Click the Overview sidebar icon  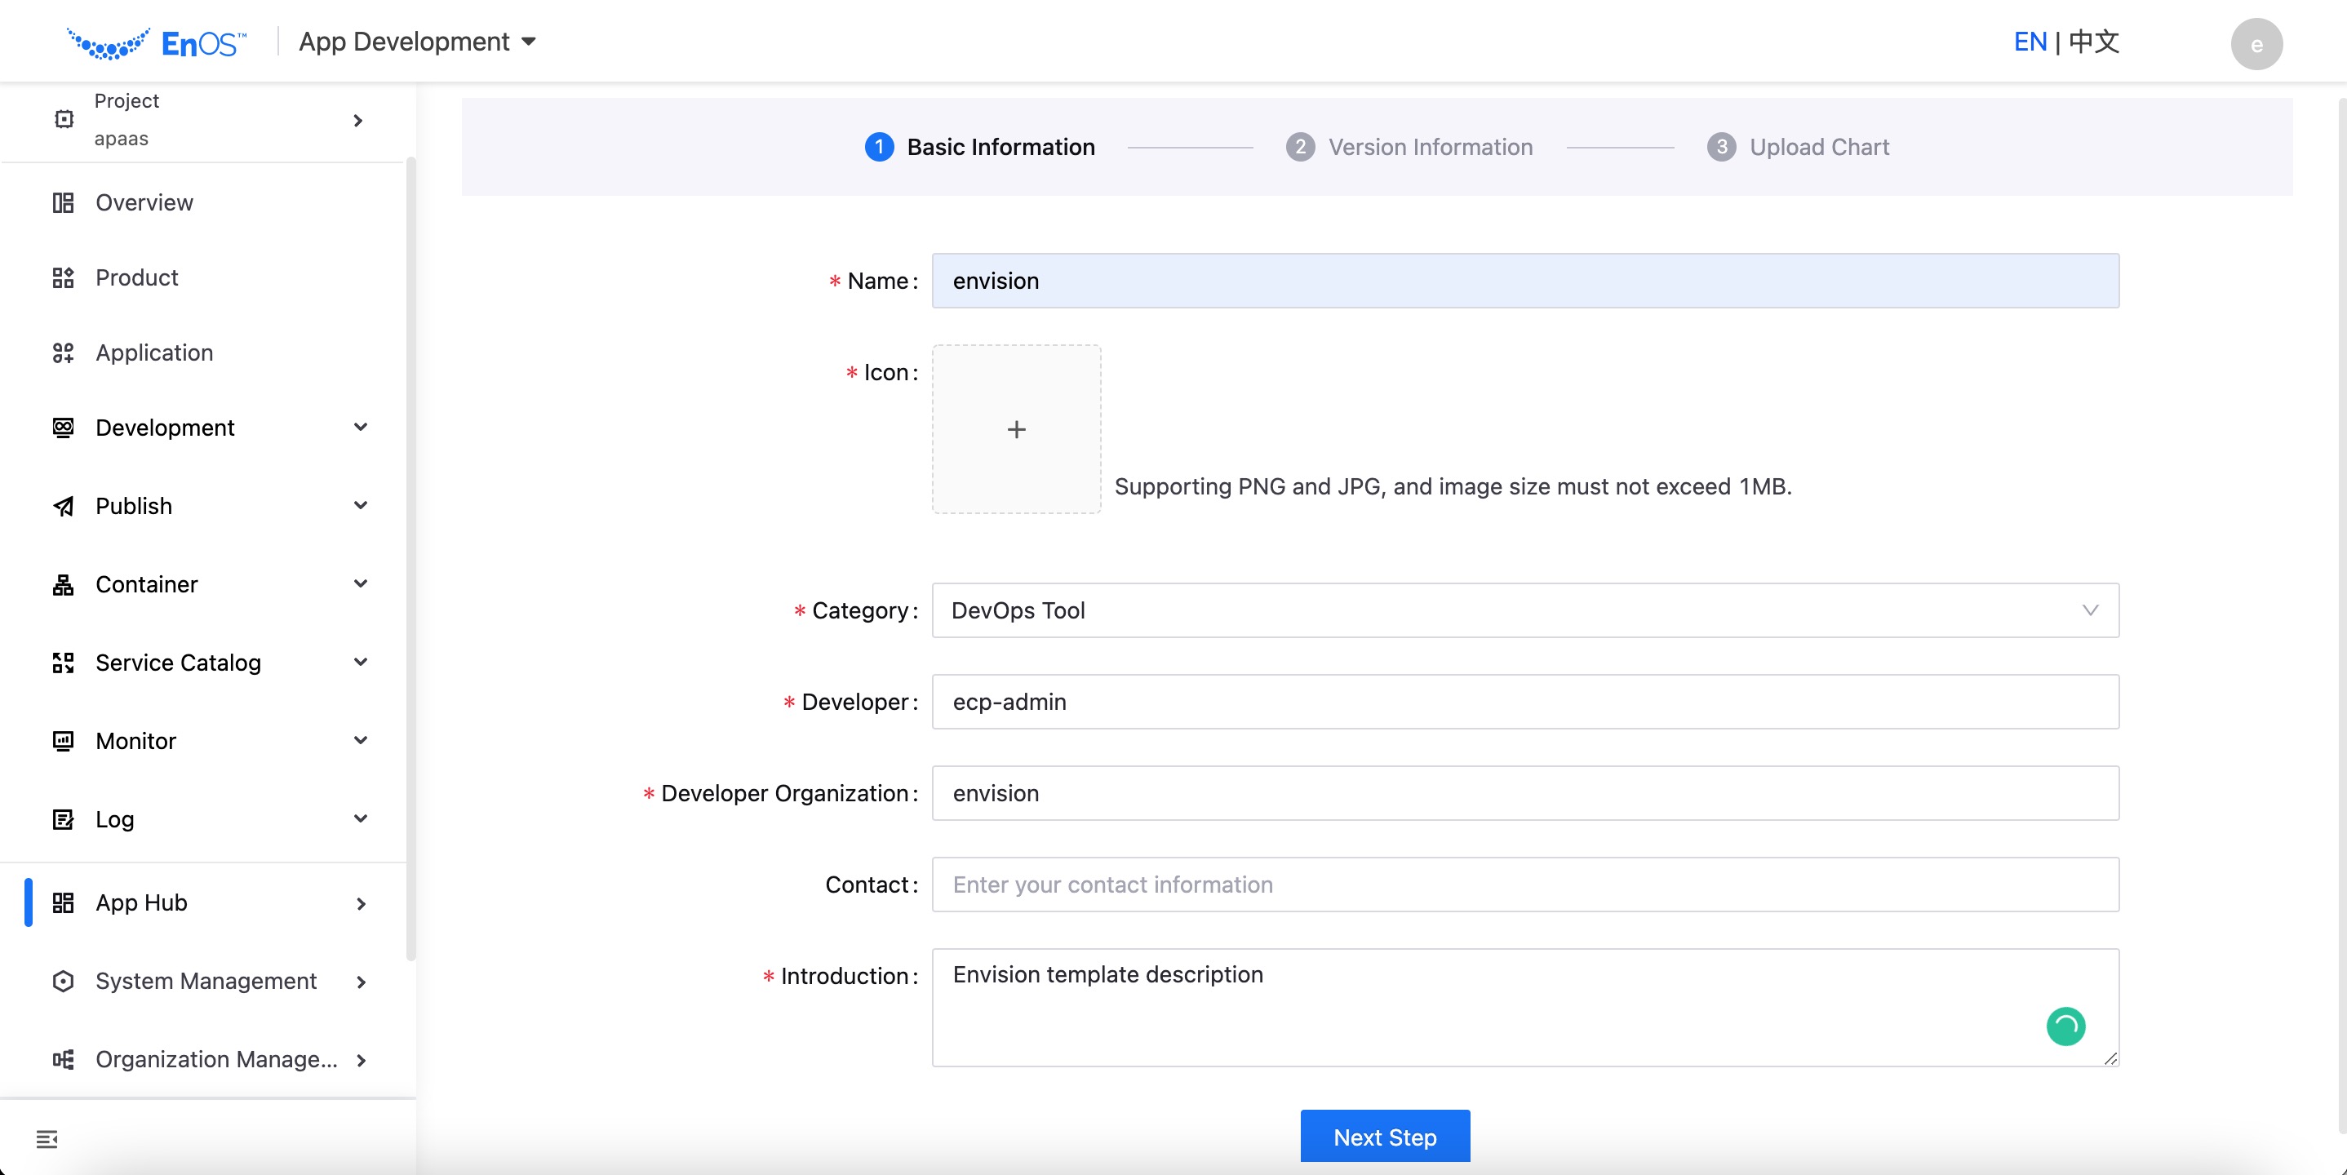point(63,202)
